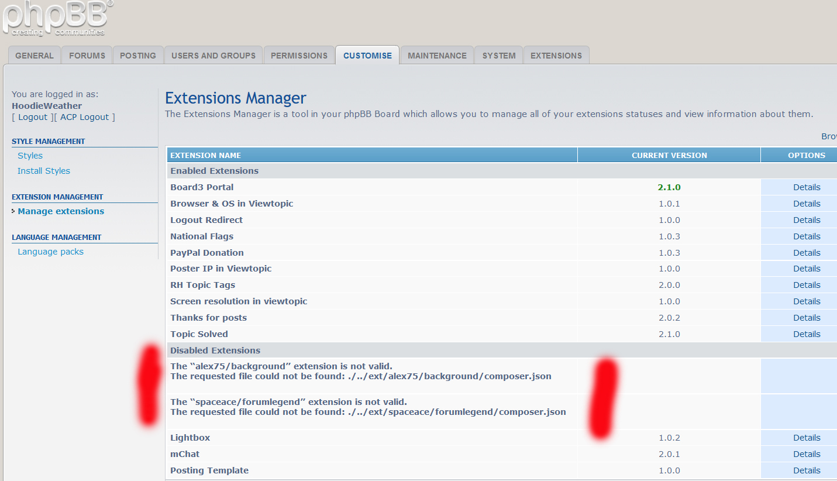Viewport: 837px width, 481px height.
Task: Click the Language Management sidebar heading
Action: [x=56, y=237]
